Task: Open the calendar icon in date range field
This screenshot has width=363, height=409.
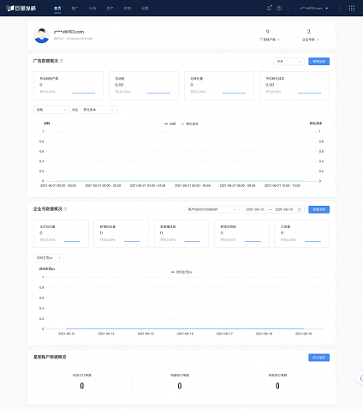Action: (300, 209)
